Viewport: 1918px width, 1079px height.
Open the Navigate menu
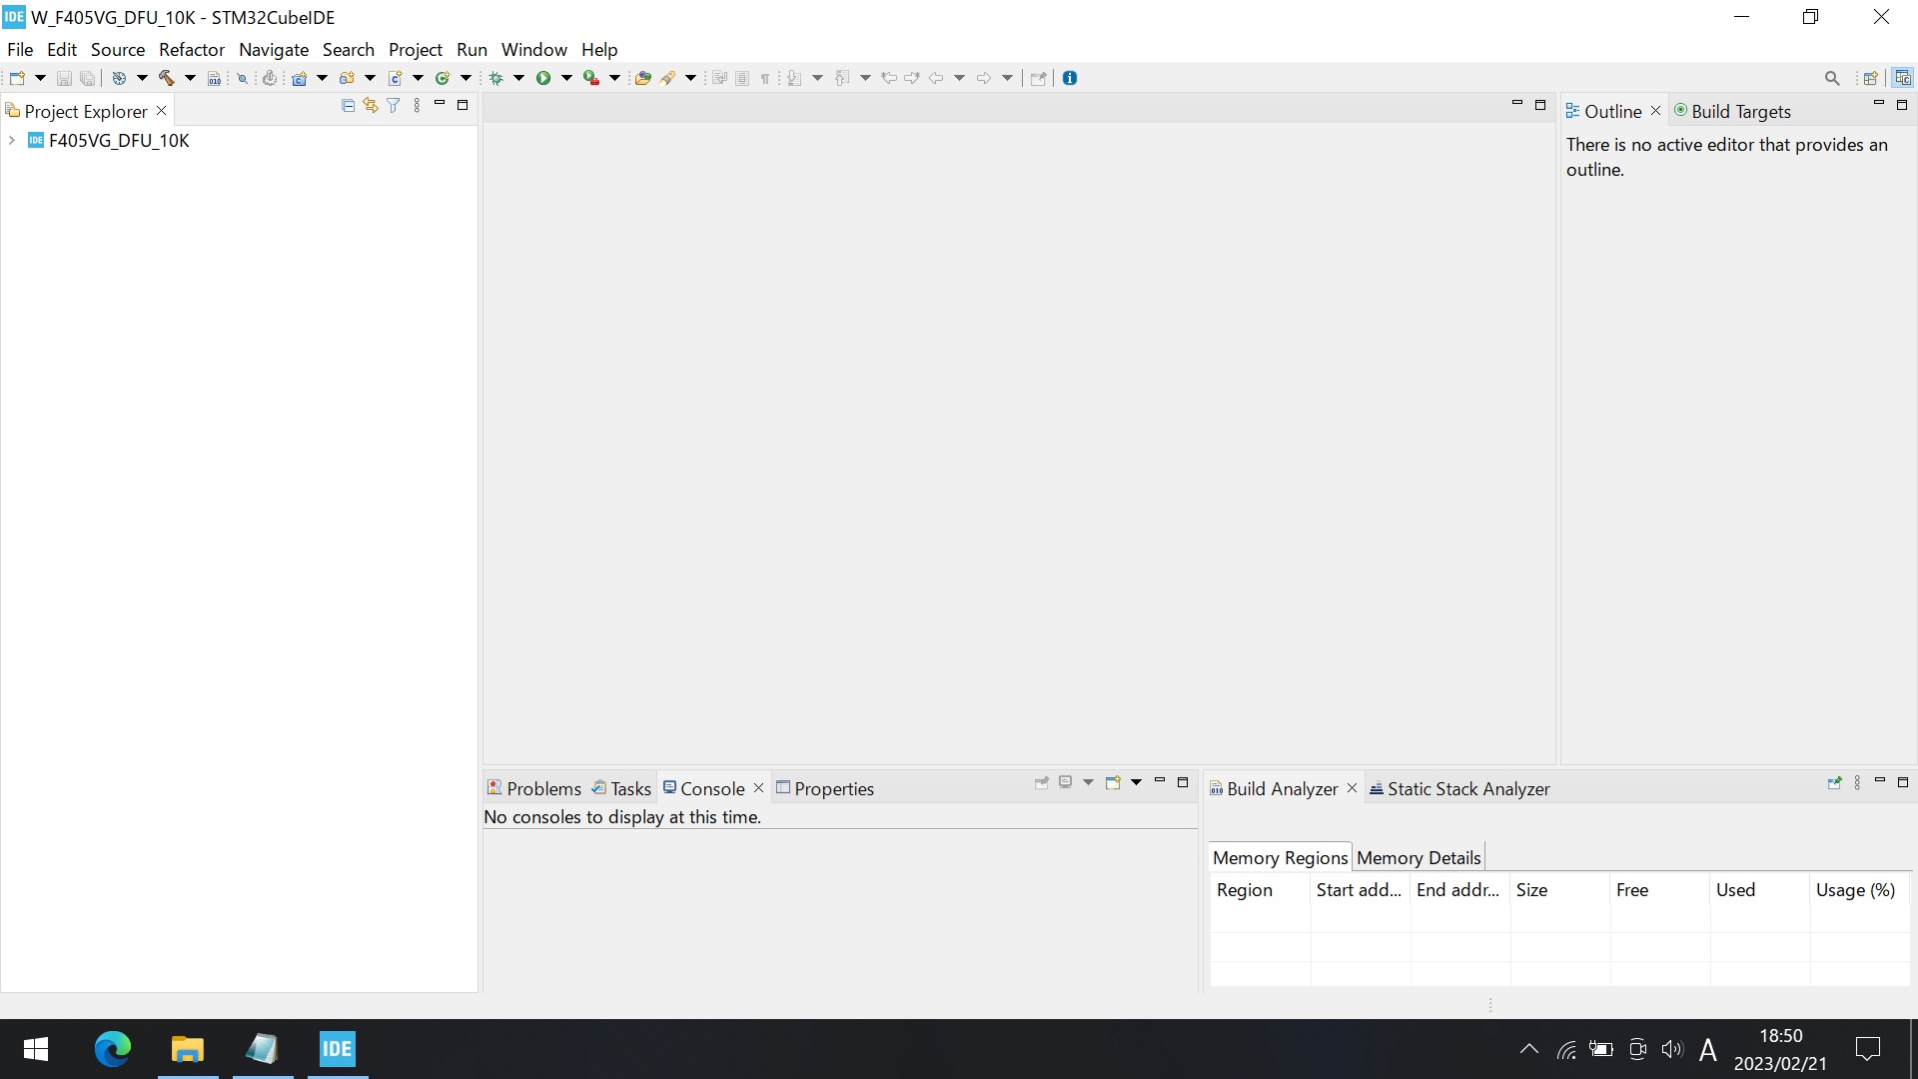point(274,49)
